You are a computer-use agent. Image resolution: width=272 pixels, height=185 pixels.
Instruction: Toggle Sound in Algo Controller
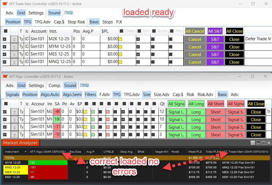(x=70, y=85)
